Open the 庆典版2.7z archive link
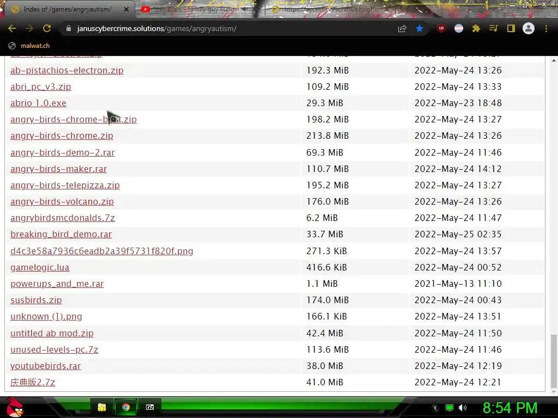The width and height of the screenshot is (558, 418). point(32,382)
